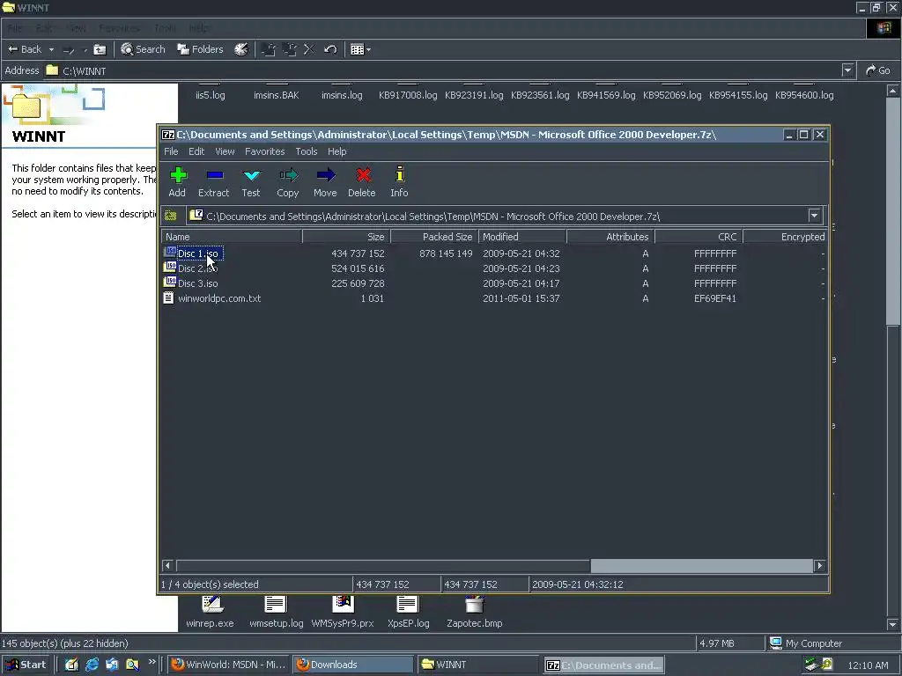Open the Tools menu in 7-Zip

(x=306, y=151)
